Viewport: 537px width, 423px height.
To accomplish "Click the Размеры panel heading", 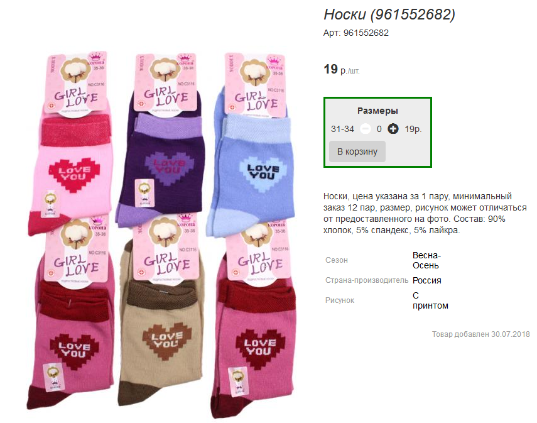I will (377, 111).
